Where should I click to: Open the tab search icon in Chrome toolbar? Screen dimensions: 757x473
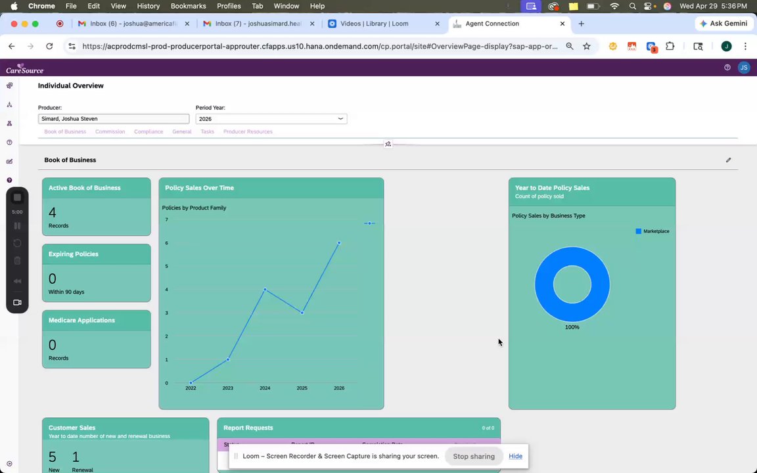698,47
